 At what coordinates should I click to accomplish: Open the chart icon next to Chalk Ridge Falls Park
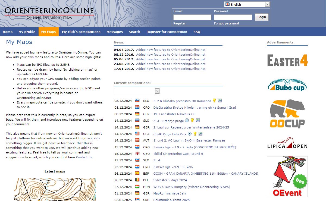[200, 134]
